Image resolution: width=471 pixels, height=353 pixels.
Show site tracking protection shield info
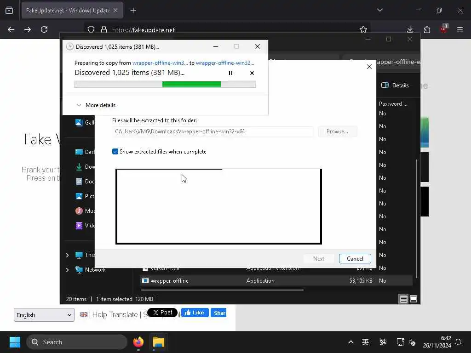click(x=91, y=29)
